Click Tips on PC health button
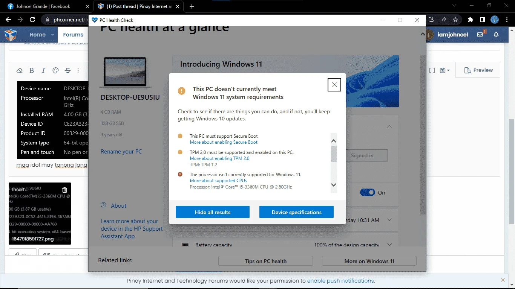Screen dimensions: 515x289 click(265, 261)
